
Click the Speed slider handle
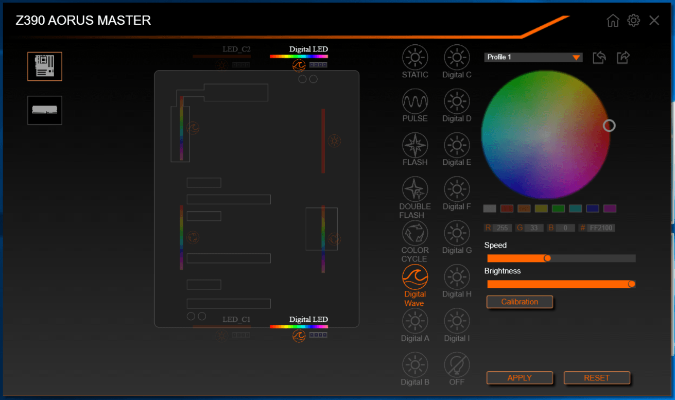[x=547, y=258]
